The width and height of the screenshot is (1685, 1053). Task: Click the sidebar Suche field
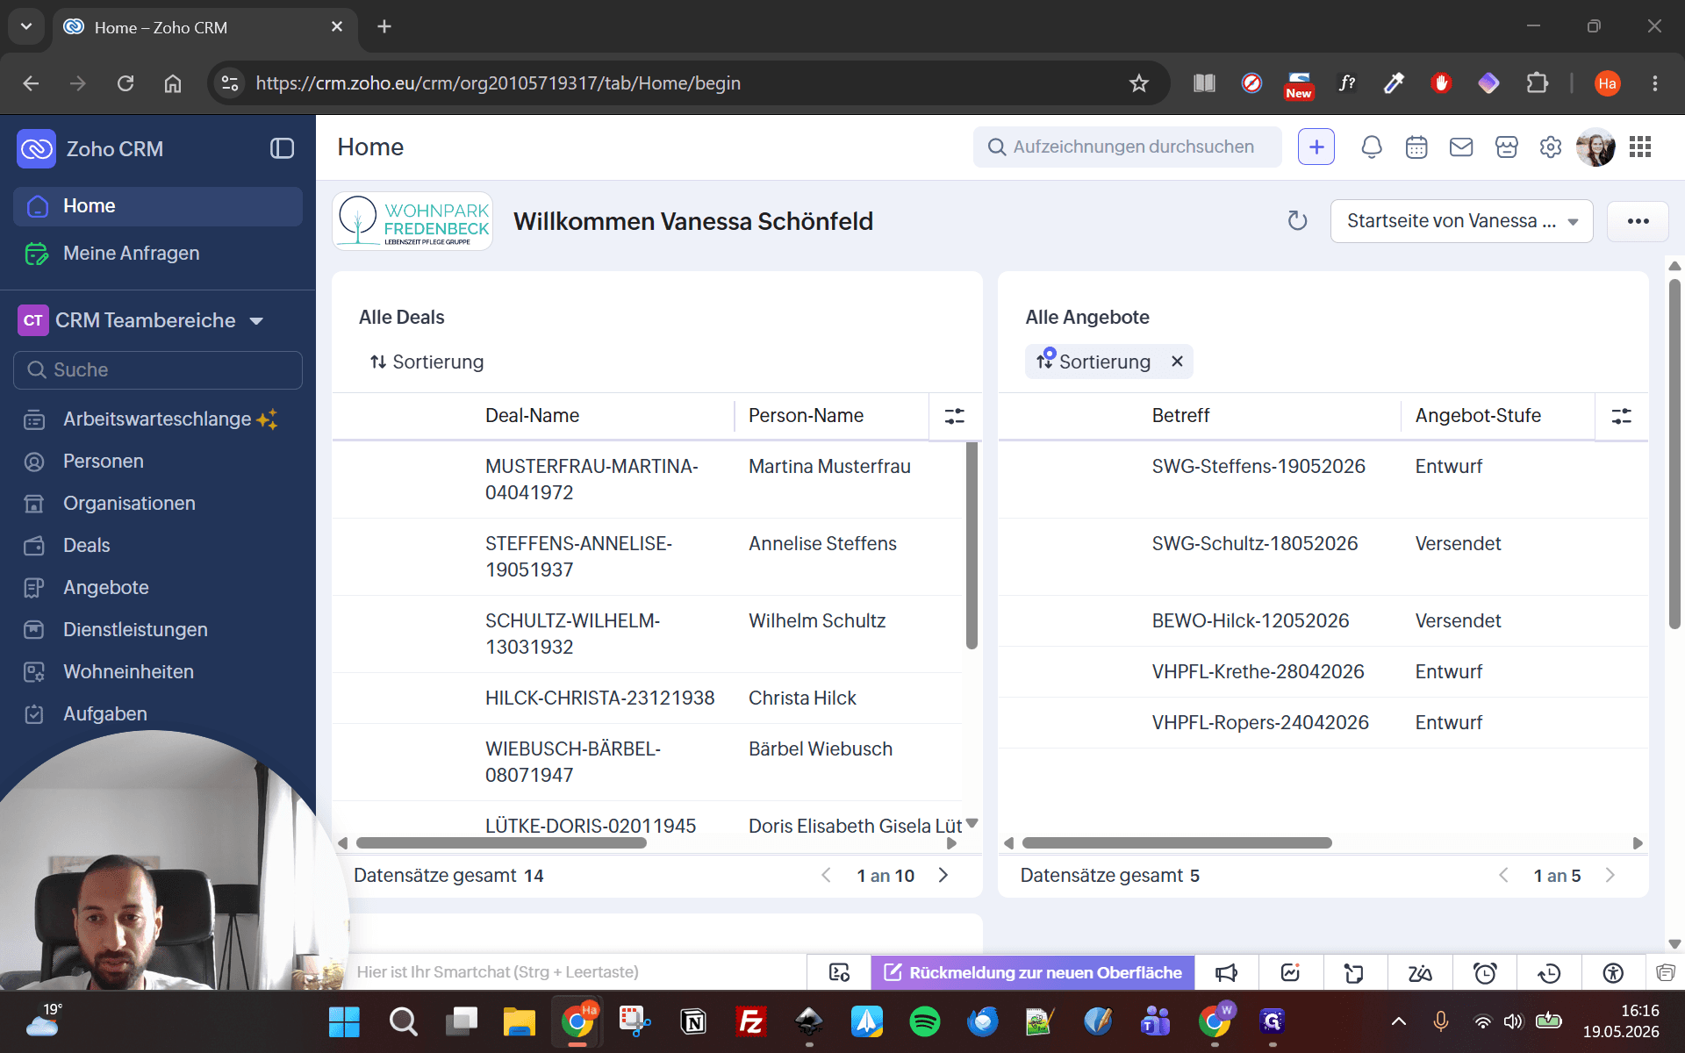(x=158, y=370)
